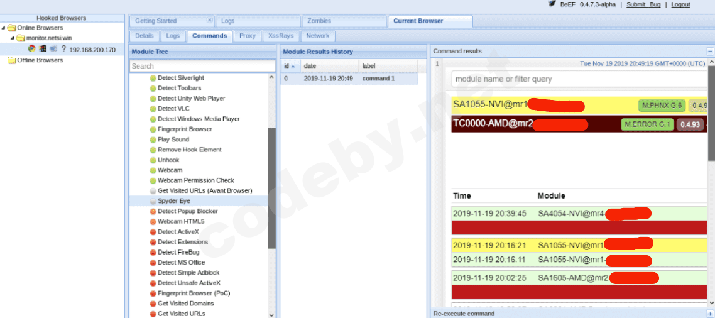715x318 pixels.
Task: Click the date column header
Action: (x=330, y=66)
